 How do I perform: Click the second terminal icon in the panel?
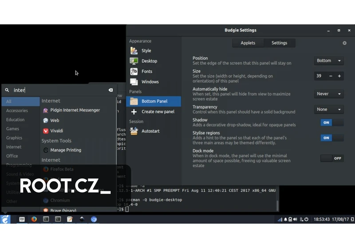point(58,219)
